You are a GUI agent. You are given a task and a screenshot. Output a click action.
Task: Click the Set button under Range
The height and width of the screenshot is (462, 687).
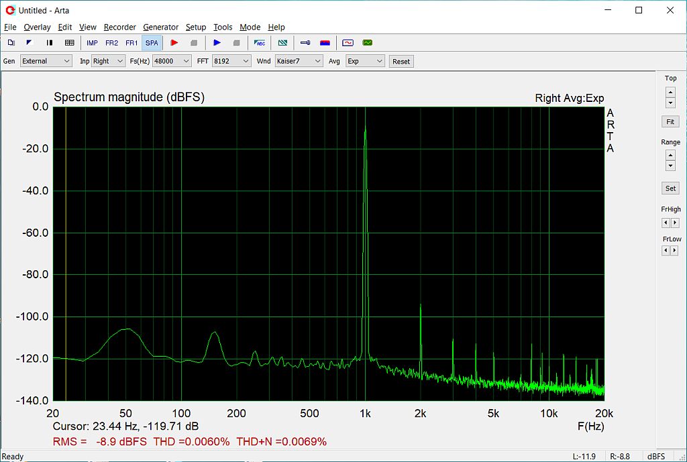[670, 188]
